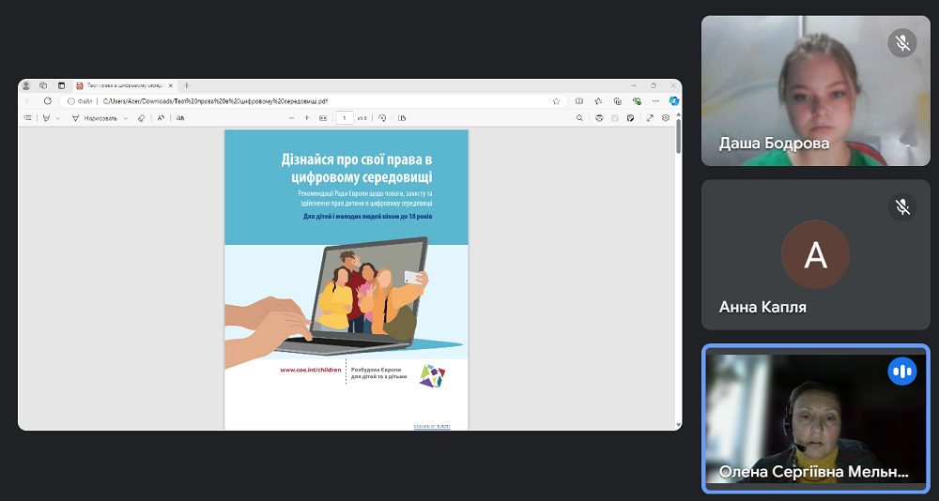Toggle page view layout button

(x=401, y=118)
